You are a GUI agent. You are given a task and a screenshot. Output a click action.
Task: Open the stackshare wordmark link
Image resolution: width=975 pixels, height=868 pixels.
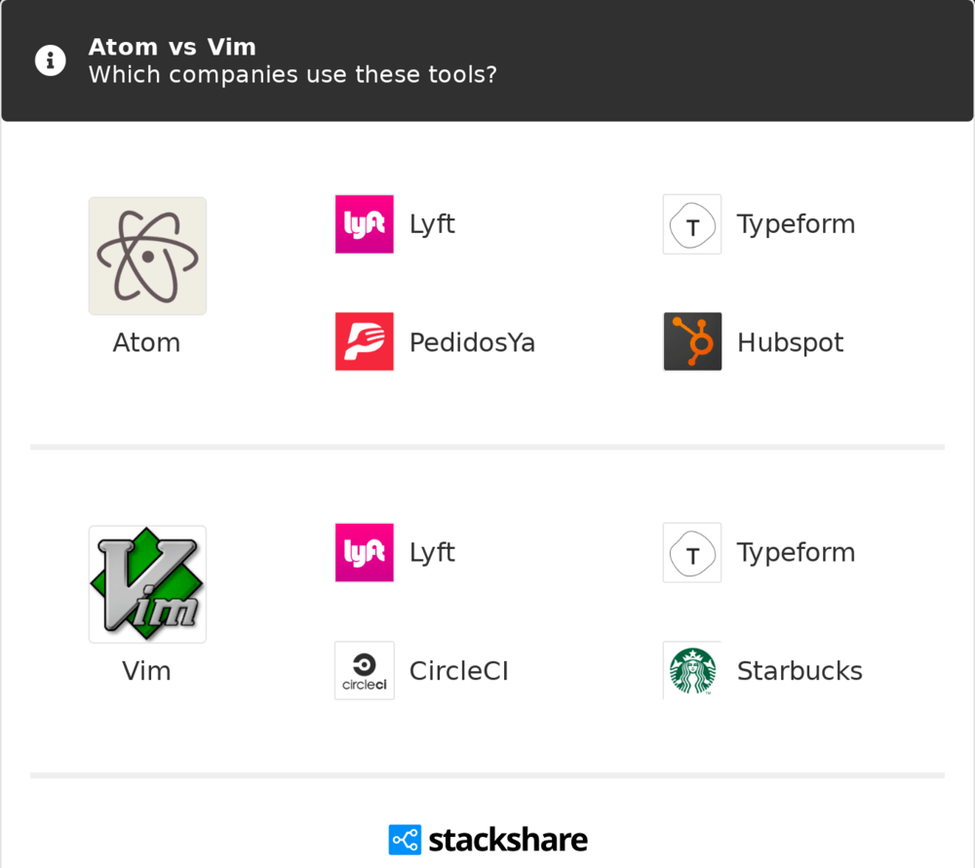(x=508, y=840)
